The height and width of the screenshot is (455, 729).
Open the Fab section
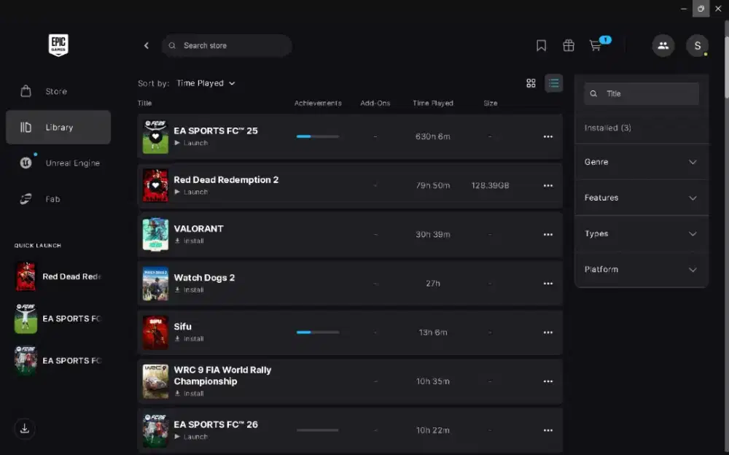tap(58, 199)
